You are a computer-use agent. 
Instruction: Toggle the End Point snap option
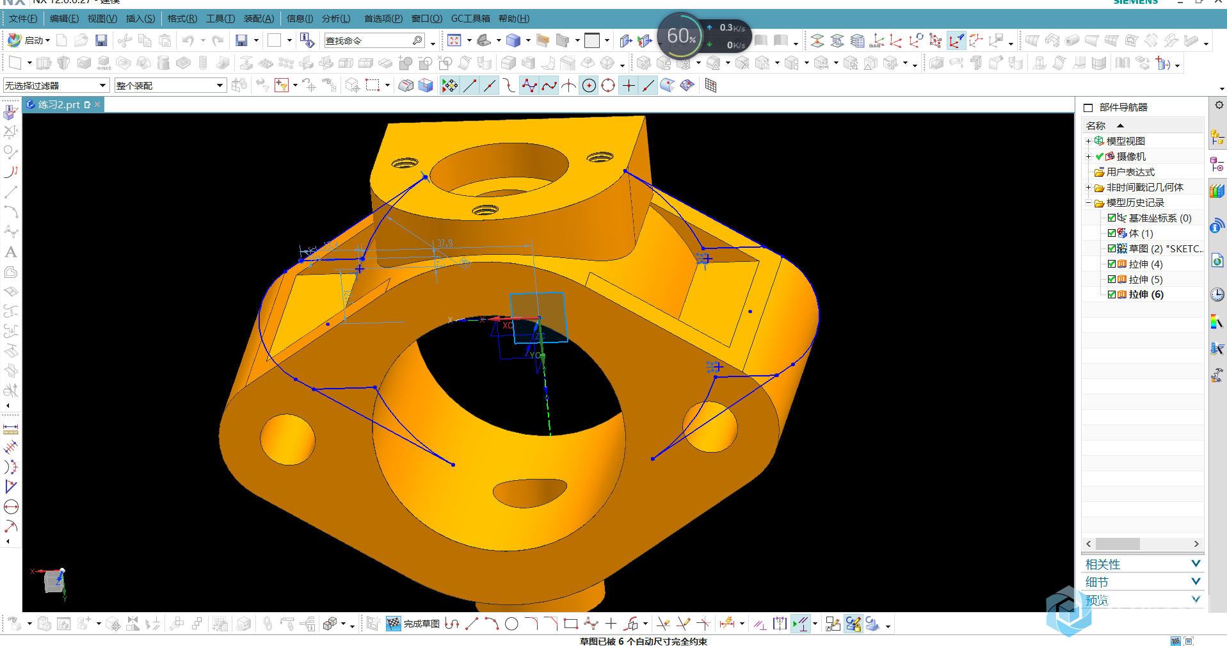point(470,85)
